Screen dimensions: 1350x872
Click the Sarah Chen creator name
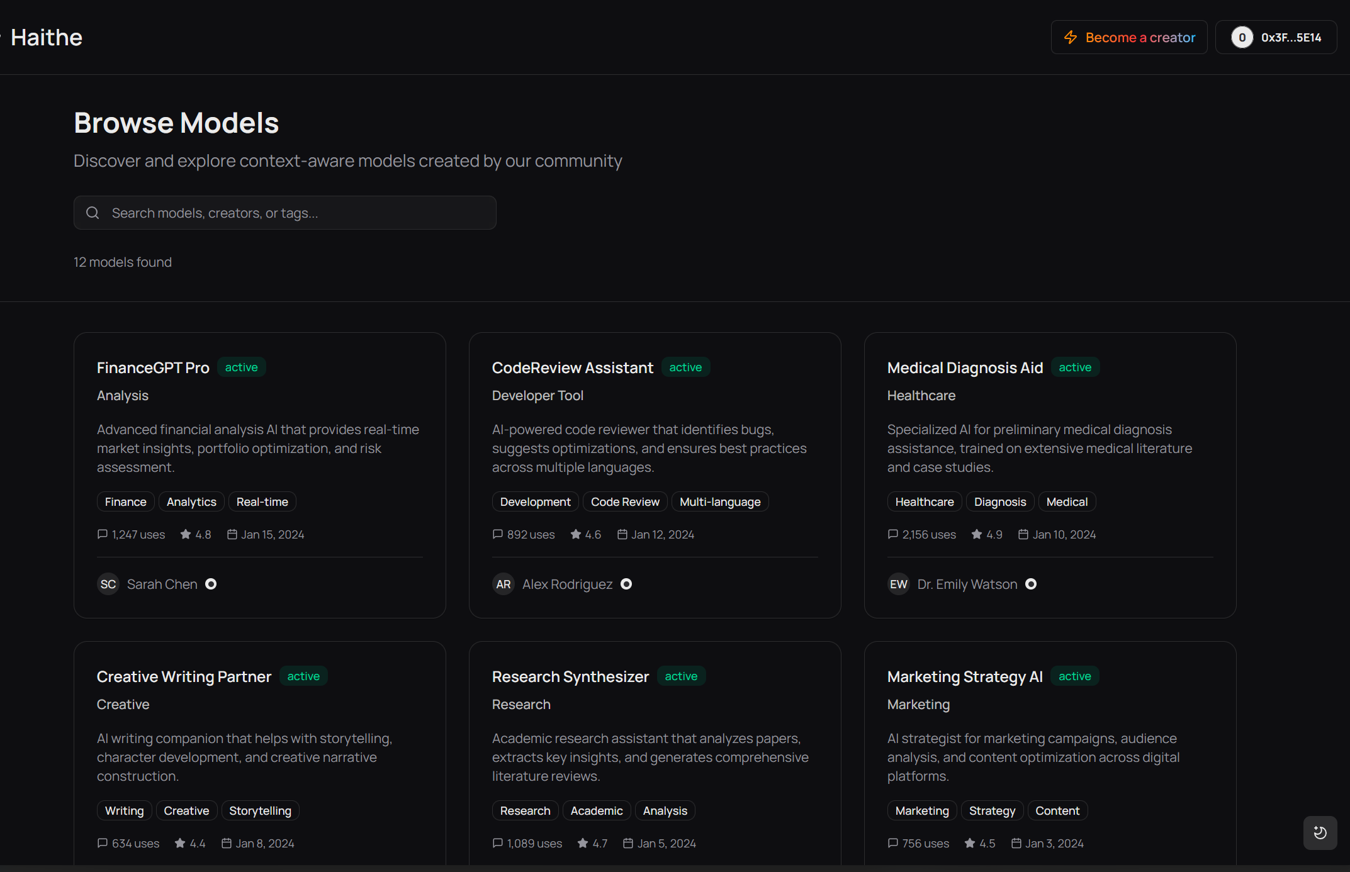(x=162, y=584)
